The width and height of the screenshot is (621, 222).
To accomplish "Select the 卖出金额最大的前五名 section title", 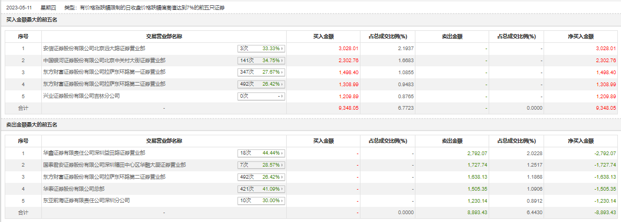I will click(x=32, y=125).
